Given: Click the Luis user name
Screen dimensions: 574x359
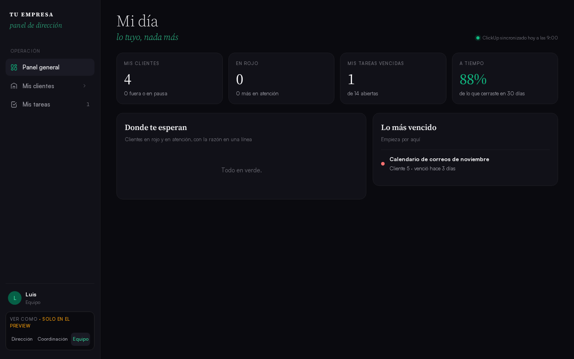Looking at the screenshot, I should 31,294.
